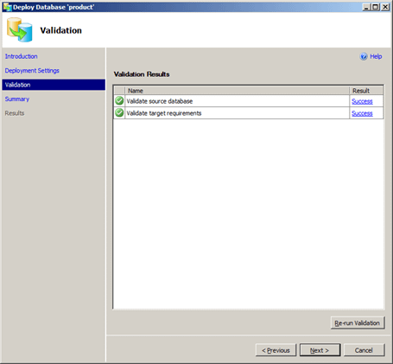Select the Validation step in sidebar
This screenshot has width=393, height=364.
(x=54, y=85)
